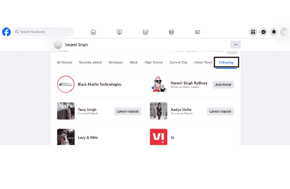Go to the Home feed icon
The height and width of the screenshot is (189, 290).
[x=93, y=32]
